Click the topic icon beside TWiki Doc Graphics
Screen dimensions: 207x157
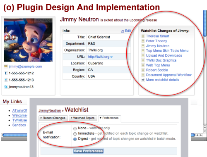[143, 60]
